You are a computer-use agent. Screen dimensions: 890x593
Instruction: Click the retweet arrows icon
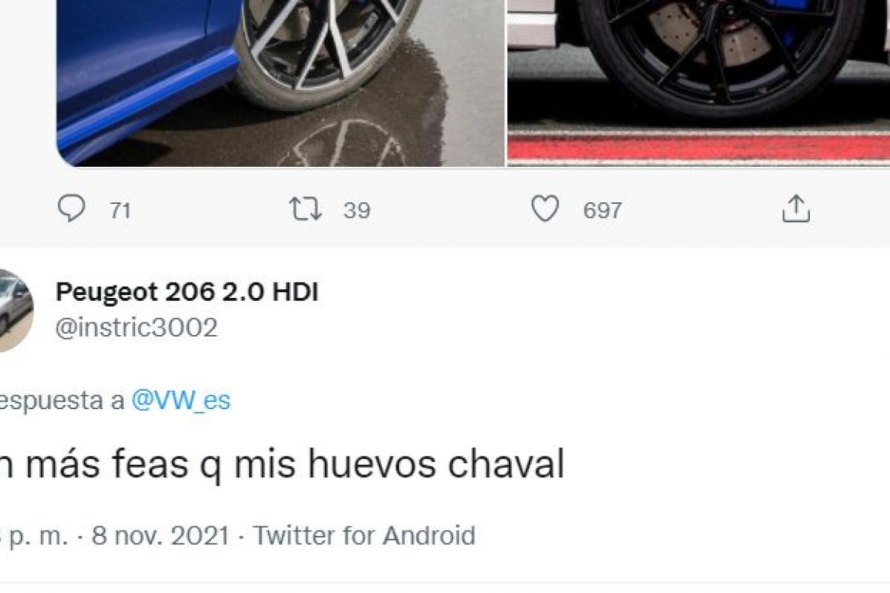pyautogui.click(x=306, y=210)
